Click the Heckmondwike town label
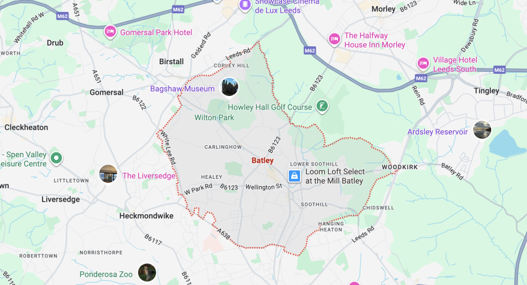 [x=146, y=216]
